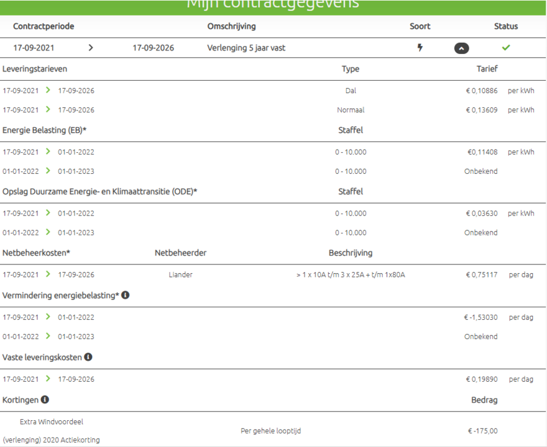Select the Omschrijving column header
This screenshot has height=447, width=547.
[231, 27]
